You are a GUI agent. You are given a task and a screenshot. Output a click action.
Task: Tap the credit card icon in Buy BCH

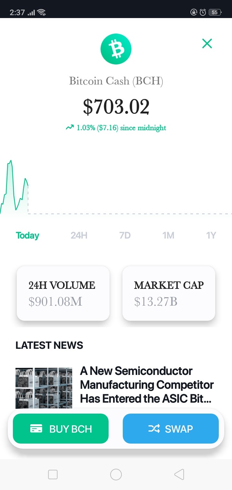click(x=36, y=429)
